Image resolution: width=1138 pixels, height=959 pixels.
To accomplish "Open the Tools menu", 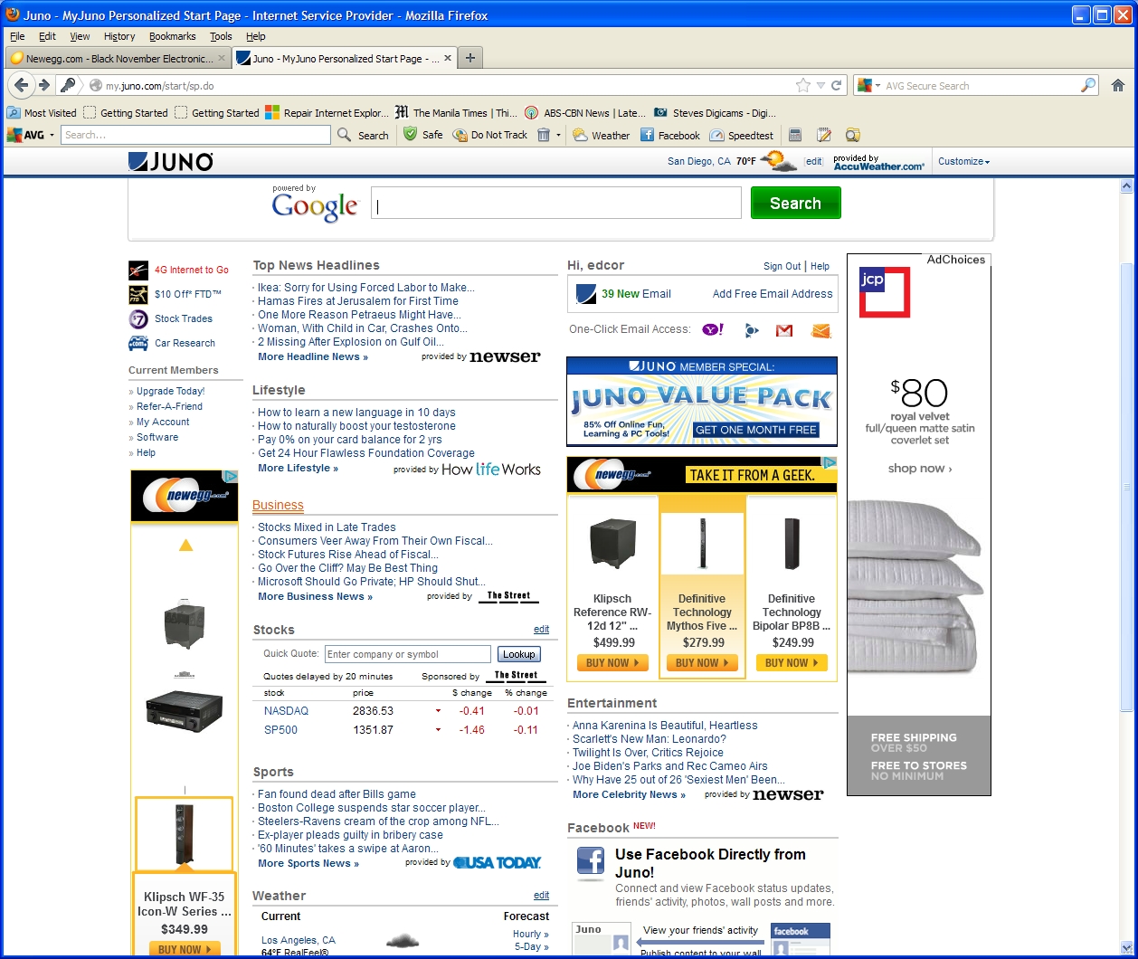I will pyautogui.click(x=221, y=36).
